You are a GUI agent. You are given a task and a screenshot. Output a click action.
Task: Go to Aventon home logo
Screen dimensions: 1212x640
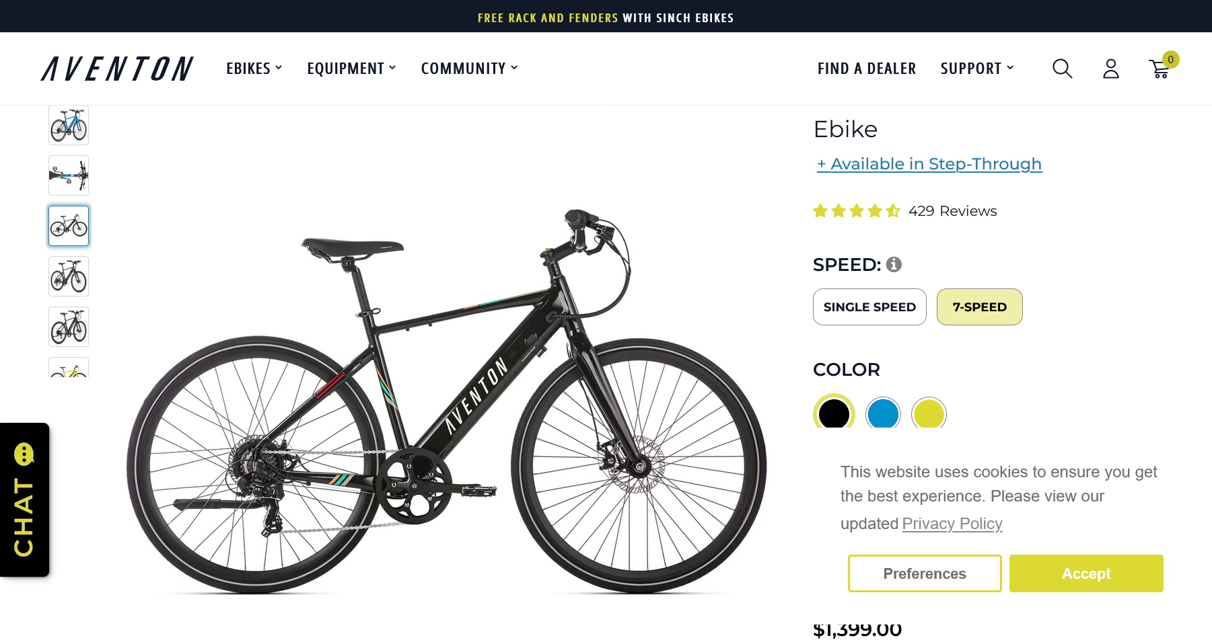(x=117, y=69)
